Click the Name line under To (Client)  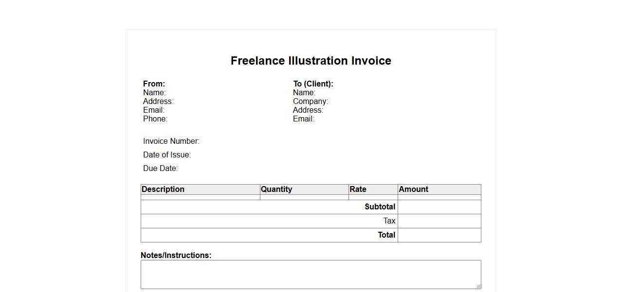pyautogui.click(x=304, y=93)
